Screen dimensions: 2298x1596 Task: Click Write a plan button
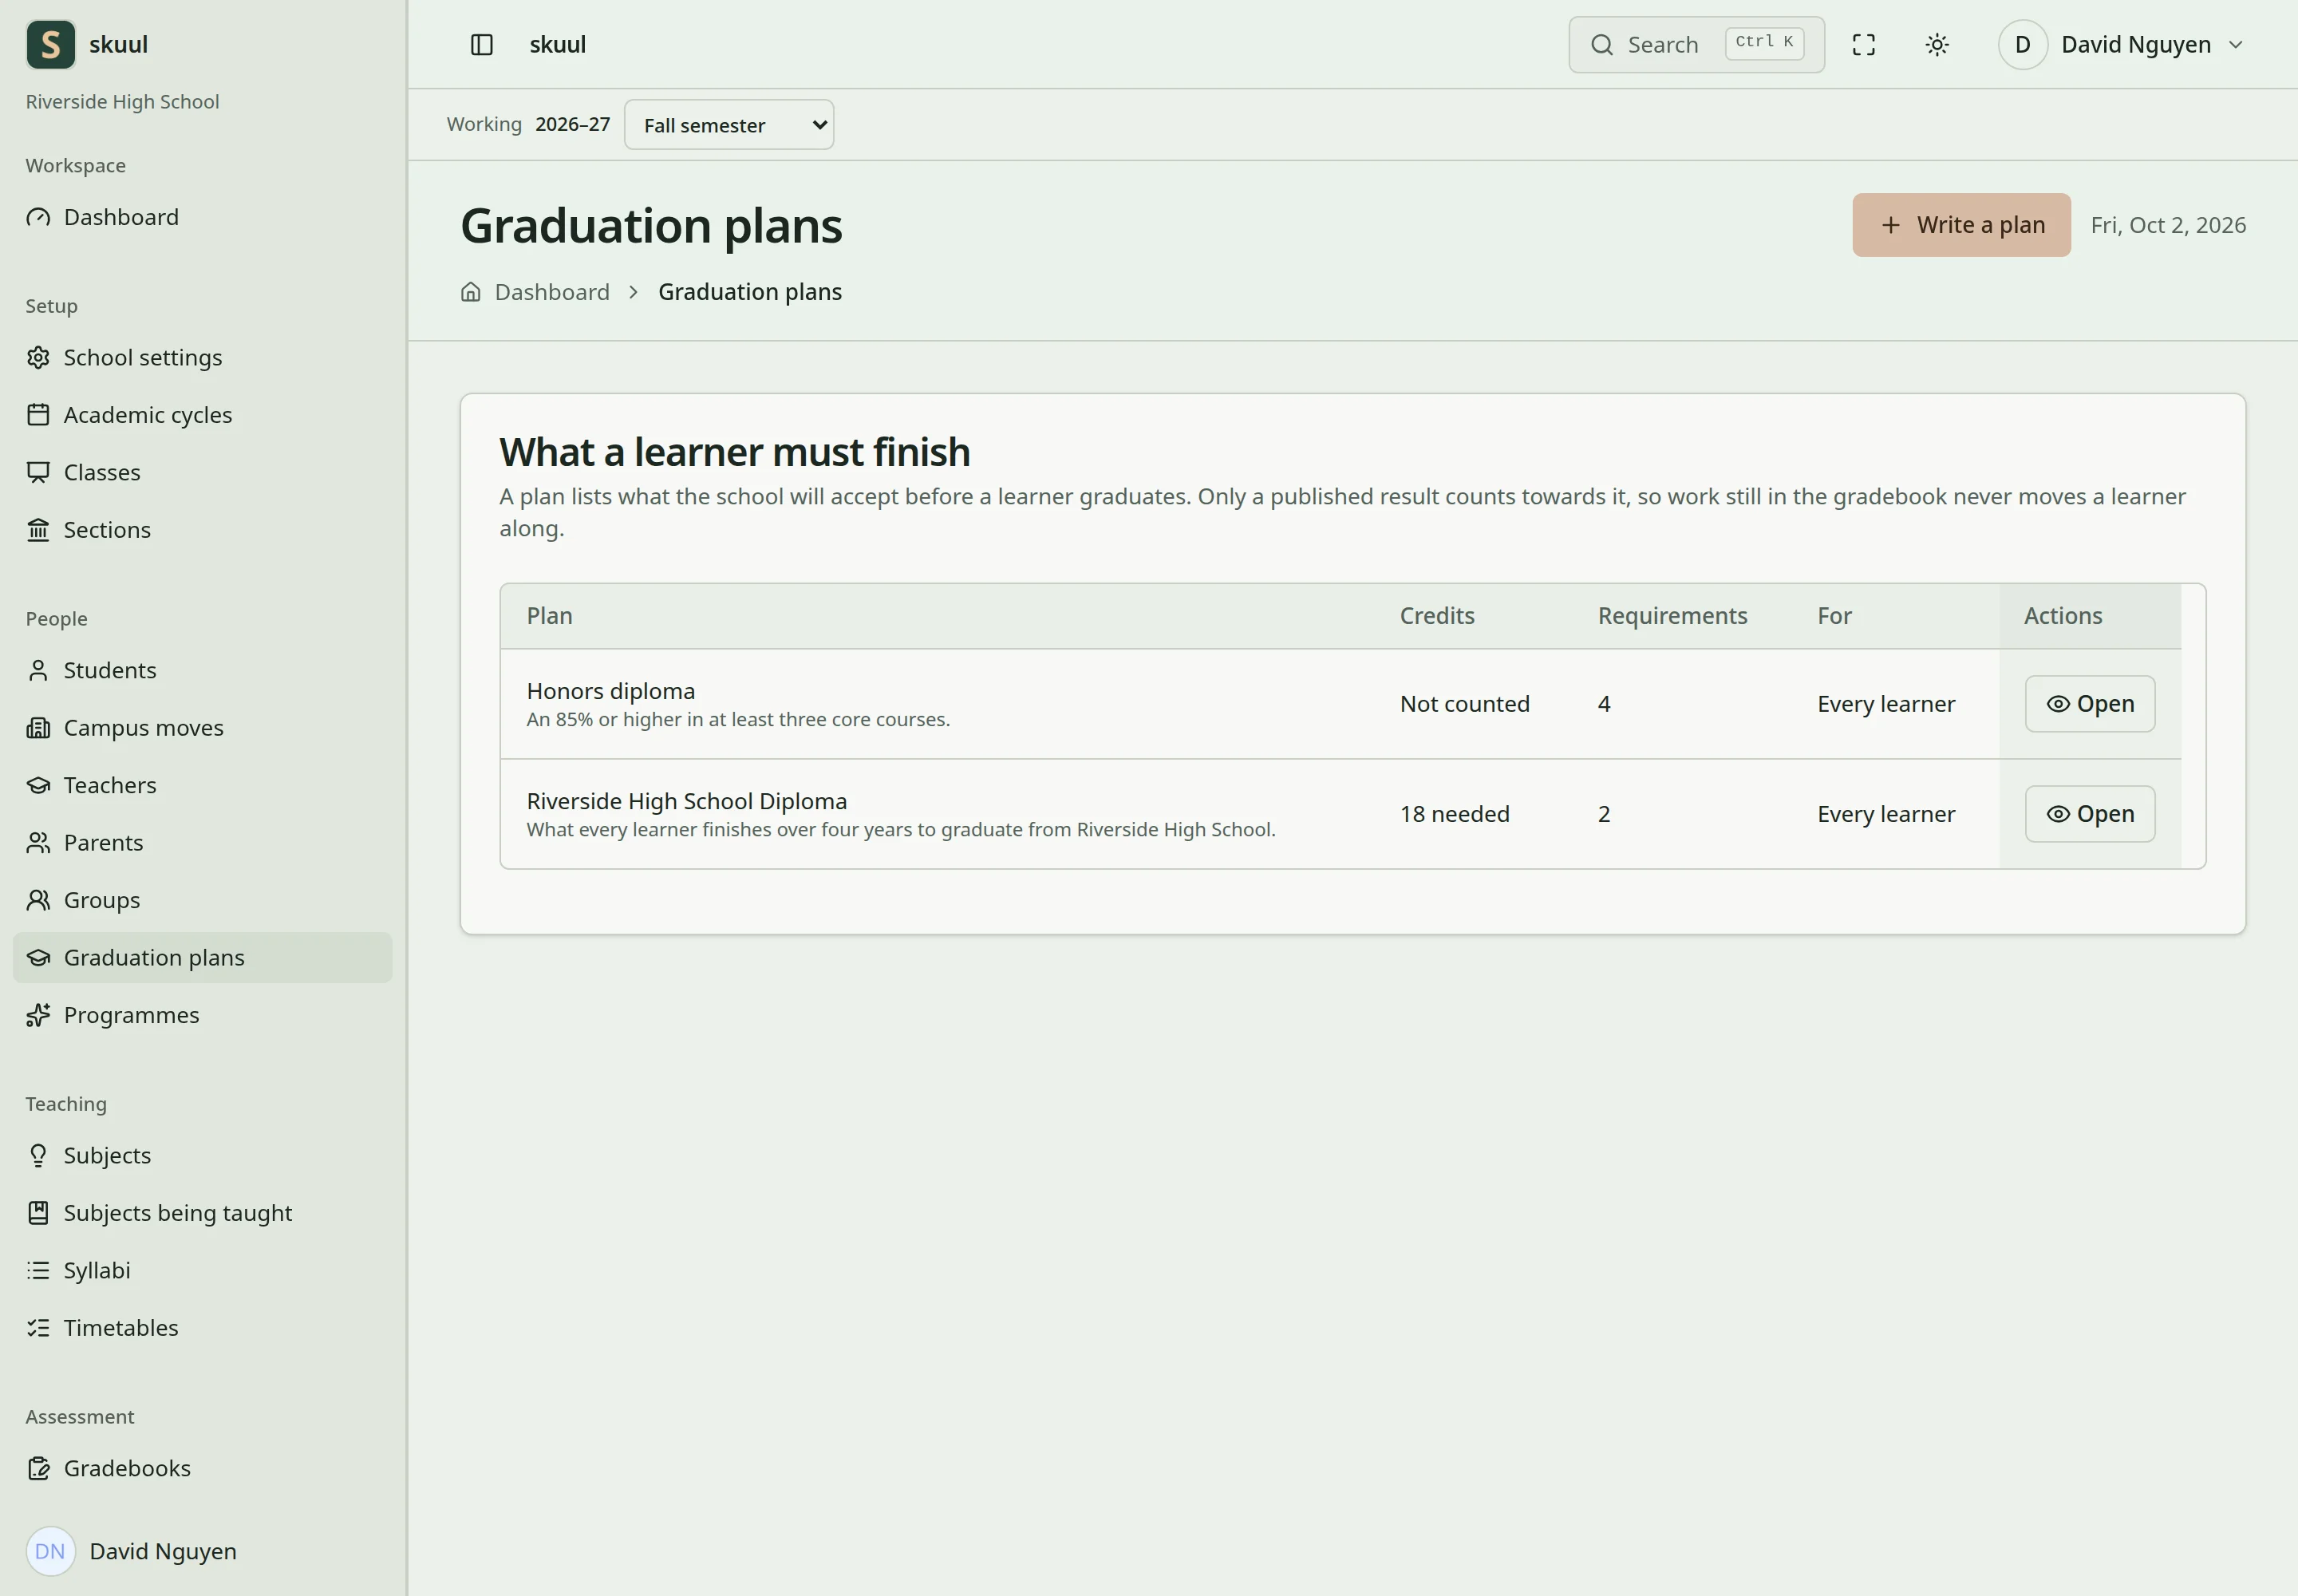pyautogui.click(x=1961, y=225)
